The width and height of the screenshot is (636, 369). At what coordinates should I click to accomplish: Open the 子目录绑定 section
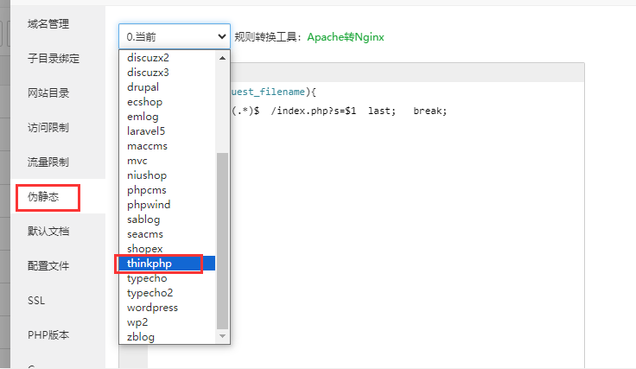pos(54,59)
